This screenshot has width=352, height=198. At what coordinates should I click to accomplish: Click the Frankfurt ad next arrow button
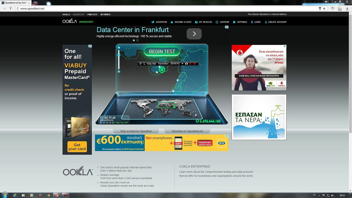(x=194, y=34)
